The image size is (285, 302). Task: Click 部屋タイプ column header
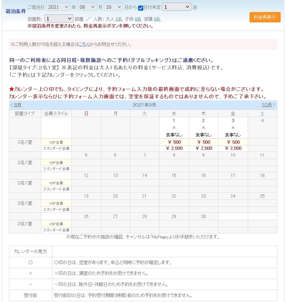[25, 114]
